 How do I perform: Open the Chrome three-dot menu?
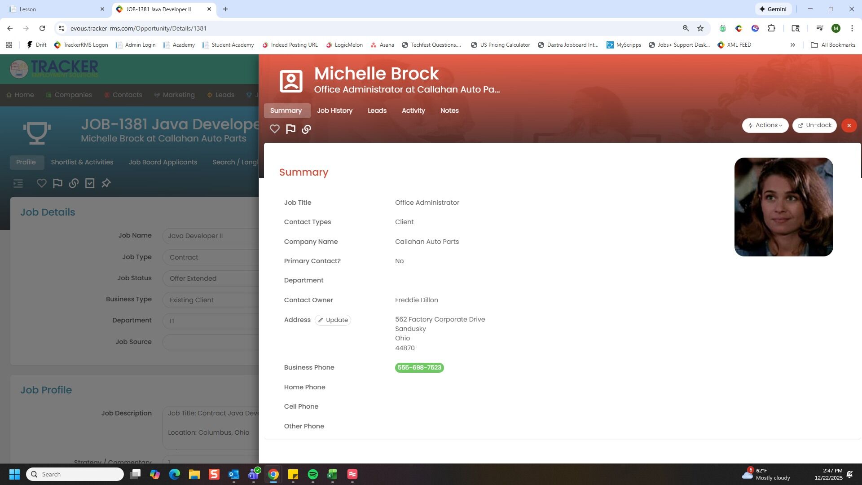coord(852,28)
